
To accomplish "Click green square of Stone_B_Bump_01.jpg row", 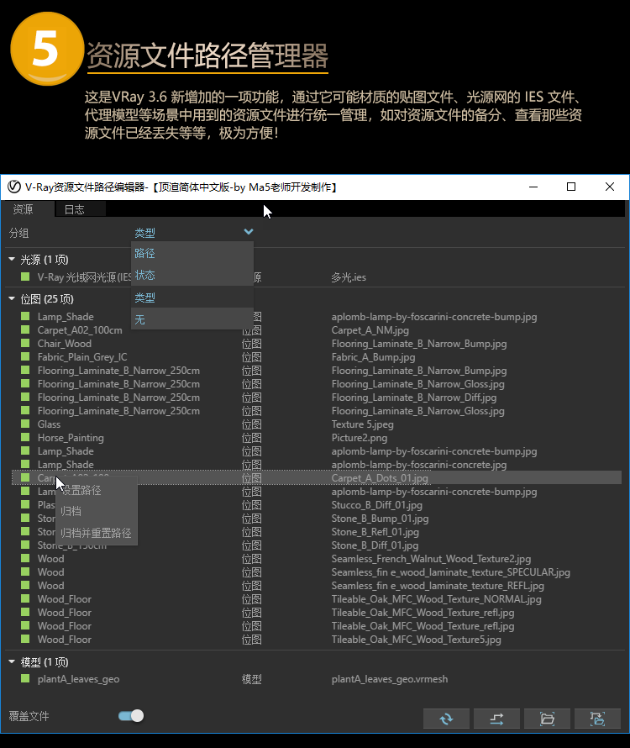I will (x=25, y=518).
